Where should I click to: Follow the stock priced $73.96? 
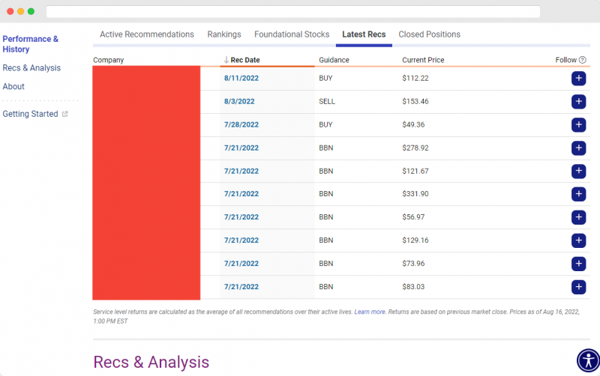click(578, 264)
